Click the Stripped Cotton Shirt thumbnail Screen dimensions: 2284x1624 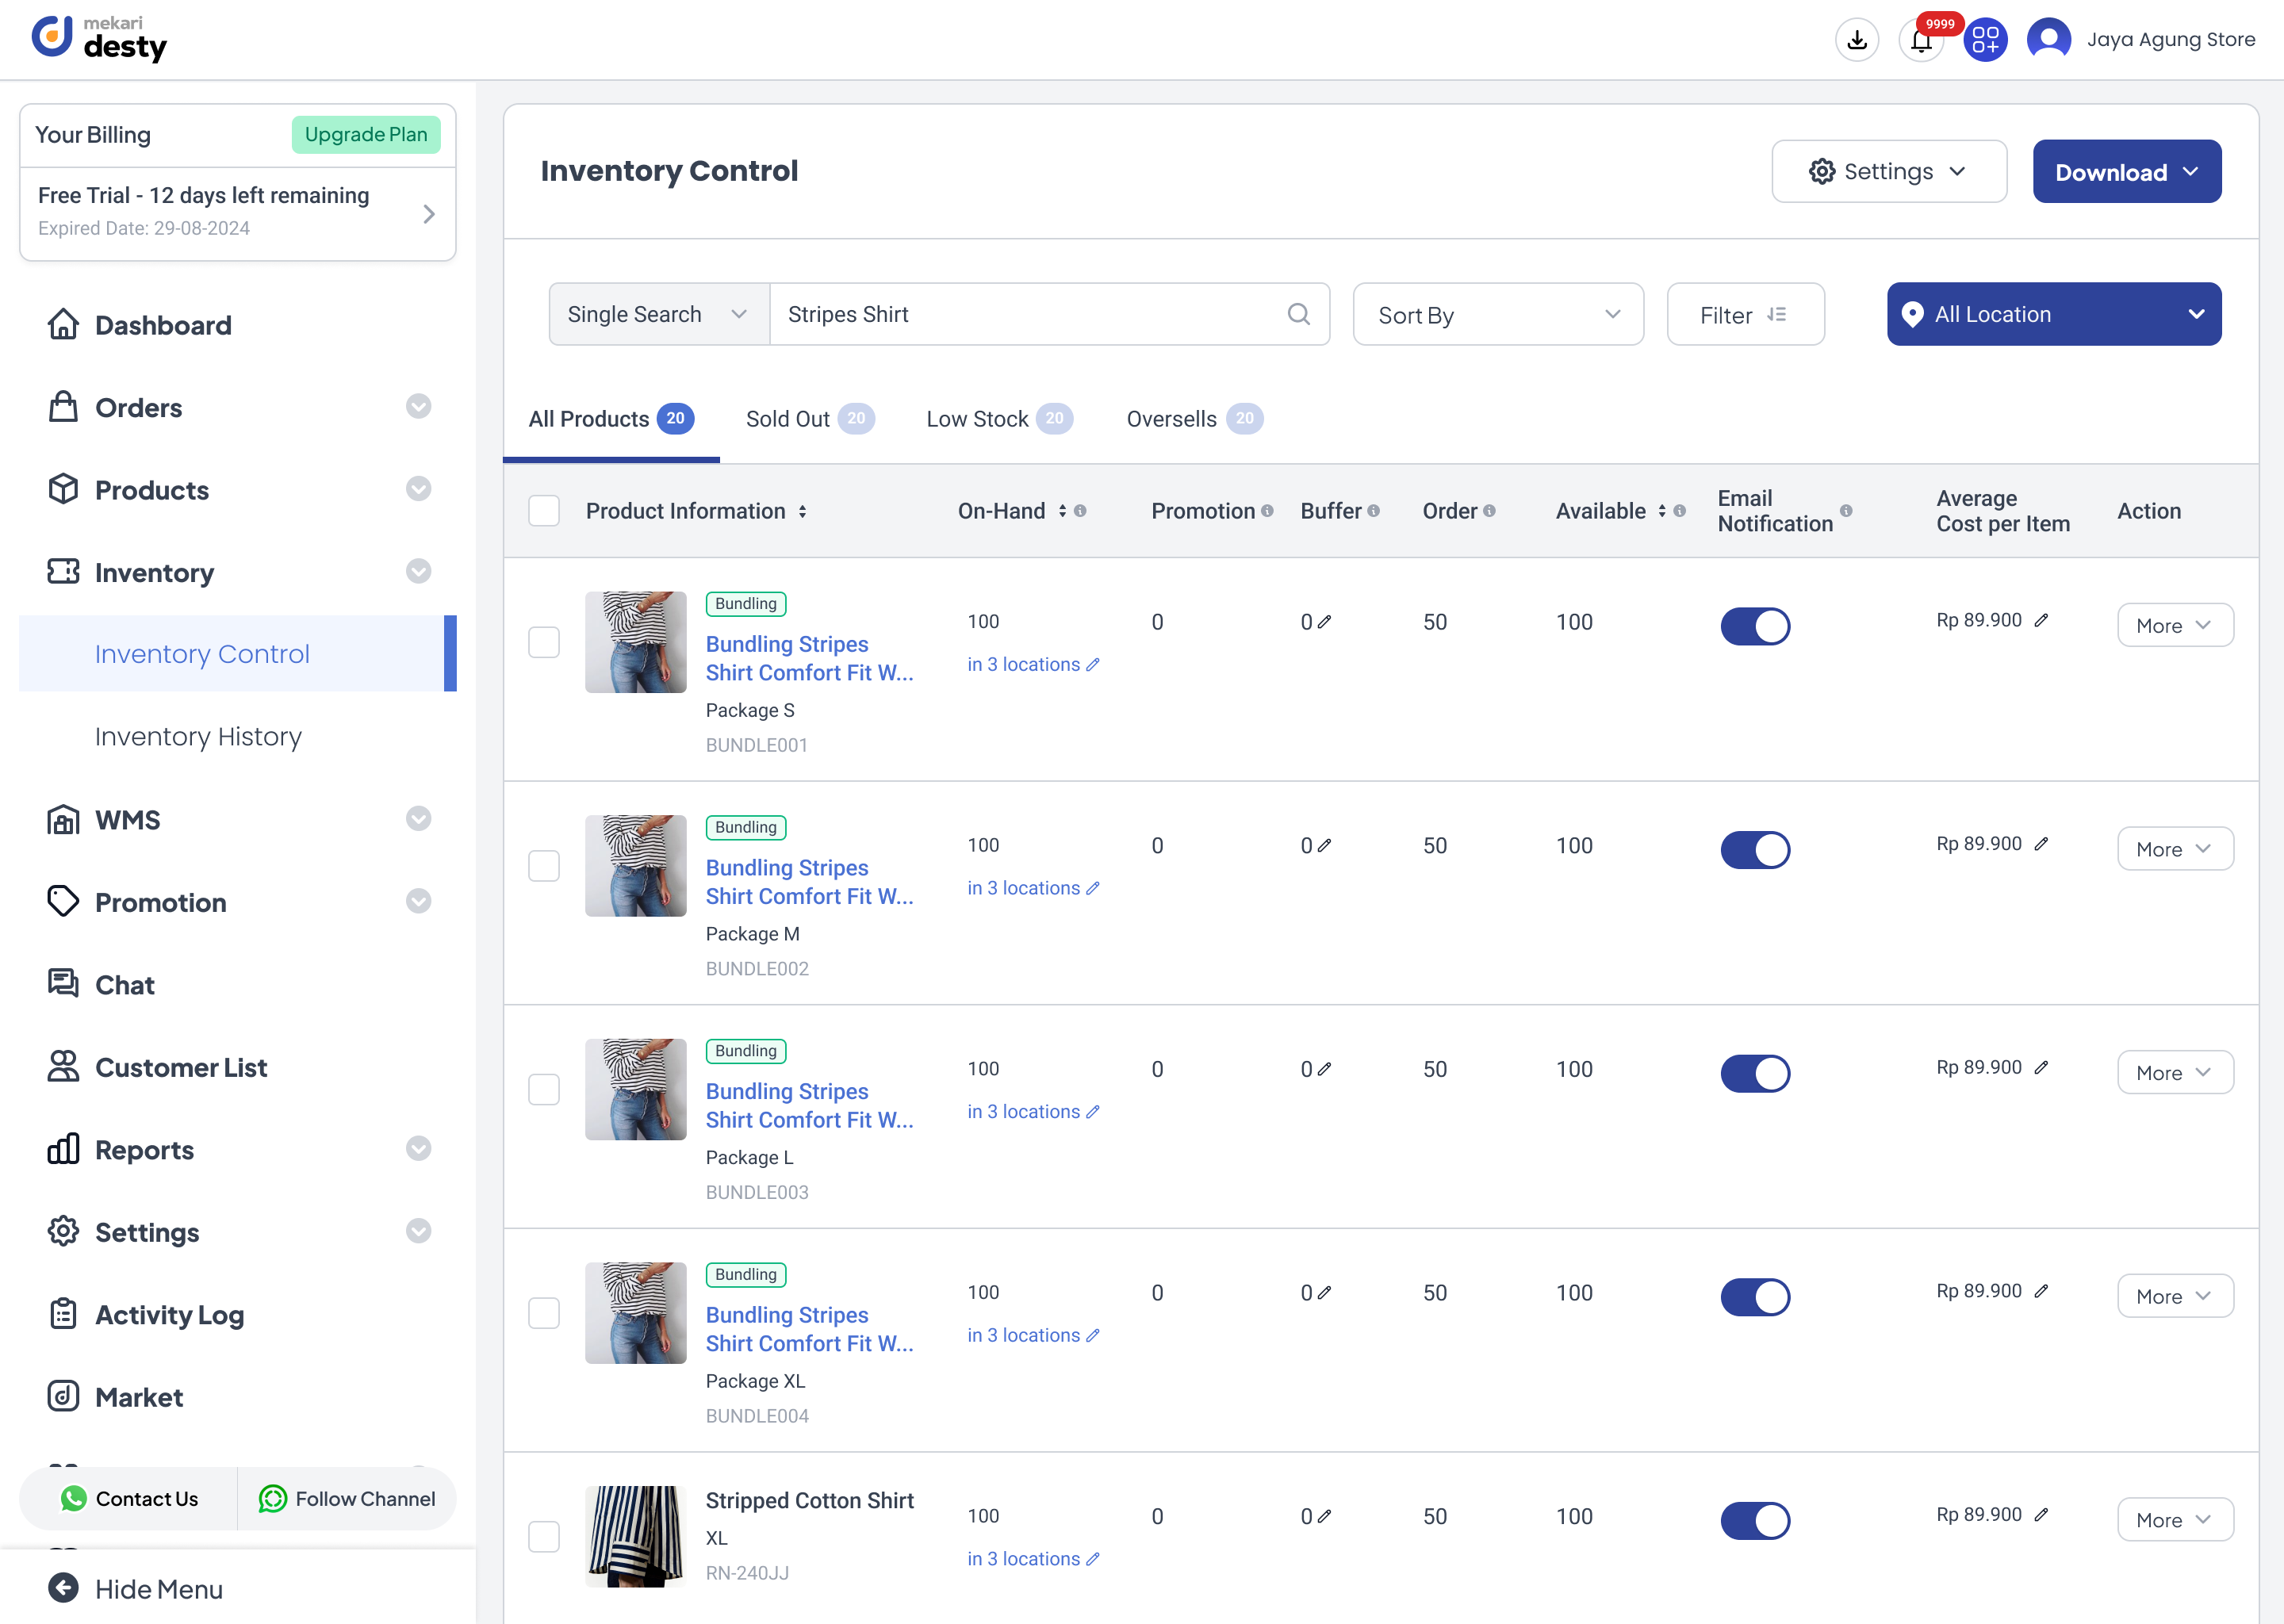click(635, 1536)
